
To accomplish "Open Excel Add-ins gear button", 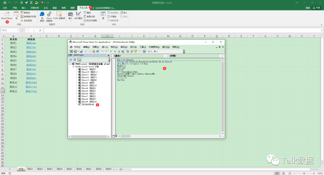I will point(49,16).
